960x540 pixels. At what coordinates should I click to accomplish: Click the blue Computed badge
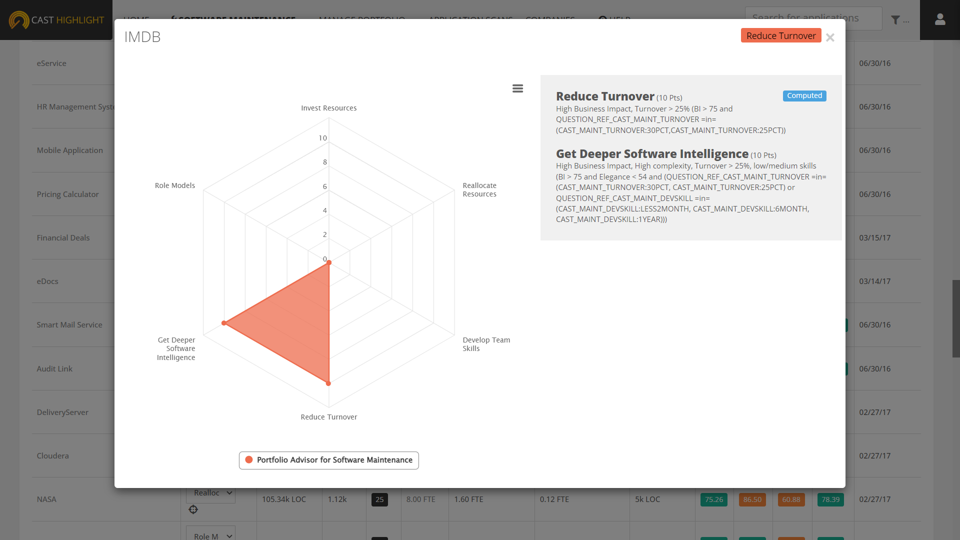pyautogui.click(x=804, y=95)
